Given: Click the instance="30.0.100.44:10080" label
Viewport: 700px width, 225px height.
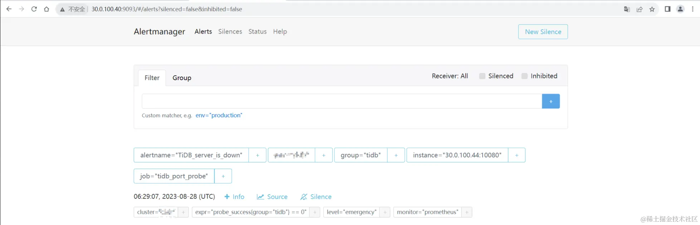Looking at the screenshot, I should 457,155.
